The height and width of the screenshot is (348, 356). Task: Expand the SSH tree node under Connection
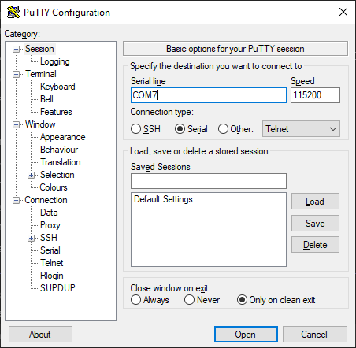(x=31, y=238)
